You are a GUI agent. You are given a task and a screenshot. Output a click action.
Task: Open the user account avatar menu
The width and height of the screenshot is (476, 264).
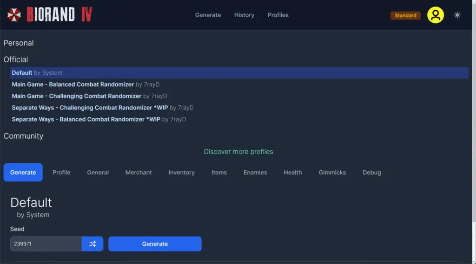tap(435, 15)
